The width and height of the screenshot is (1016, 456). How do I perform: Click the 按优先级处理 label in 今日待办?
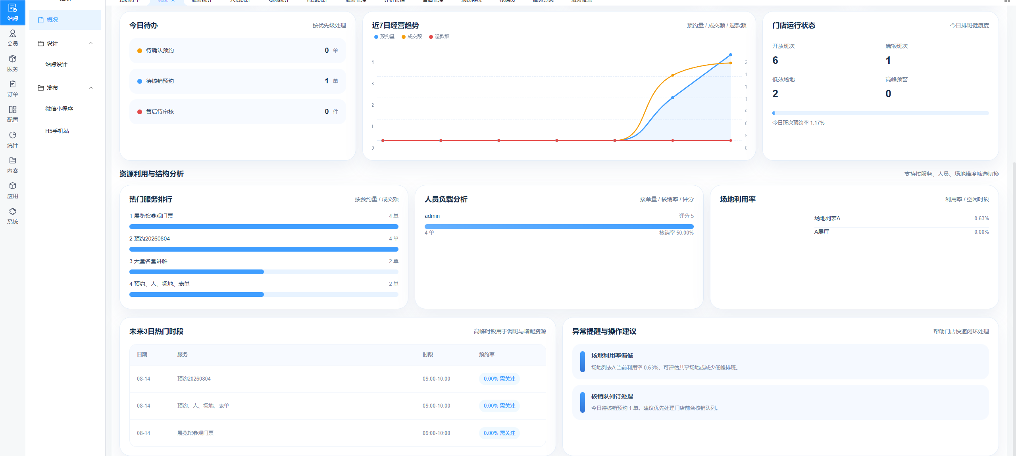(329, 25)
